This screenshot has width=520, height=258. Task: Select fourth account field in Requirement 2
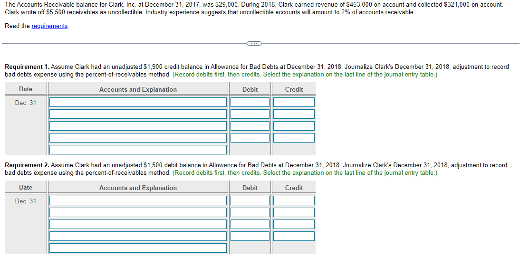(138, 236)
